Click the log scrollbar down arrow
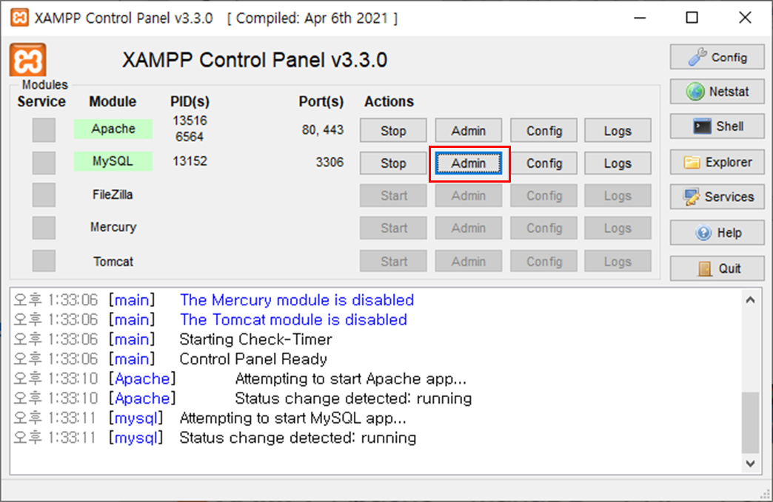 (750, 463)
